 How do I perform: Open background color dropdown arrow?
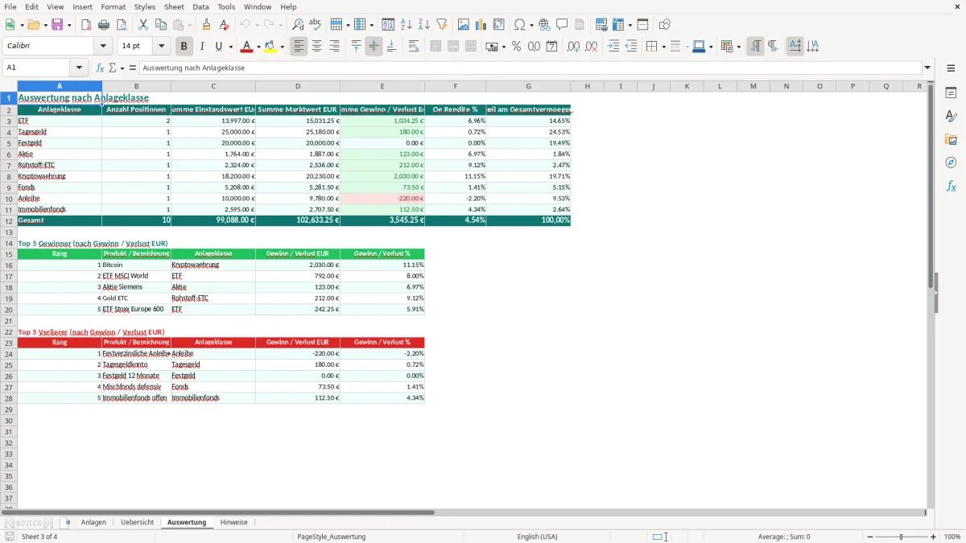(x=282, y=47)
